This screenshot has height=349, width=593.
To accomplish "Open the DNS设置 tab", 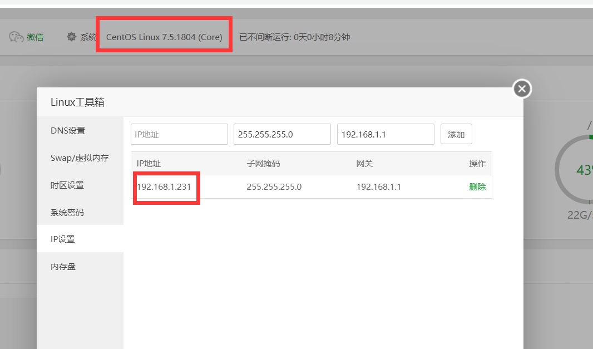I will coord(80,131).
